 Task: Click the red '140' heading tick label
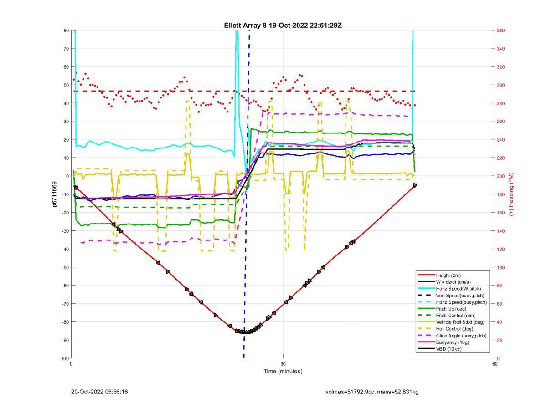[x=501, y=231]
